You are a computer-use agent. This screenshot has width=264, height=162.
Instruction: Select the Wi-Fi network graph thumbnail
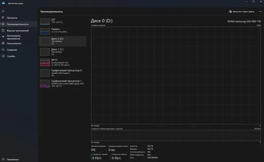click(x=45, y=62)
